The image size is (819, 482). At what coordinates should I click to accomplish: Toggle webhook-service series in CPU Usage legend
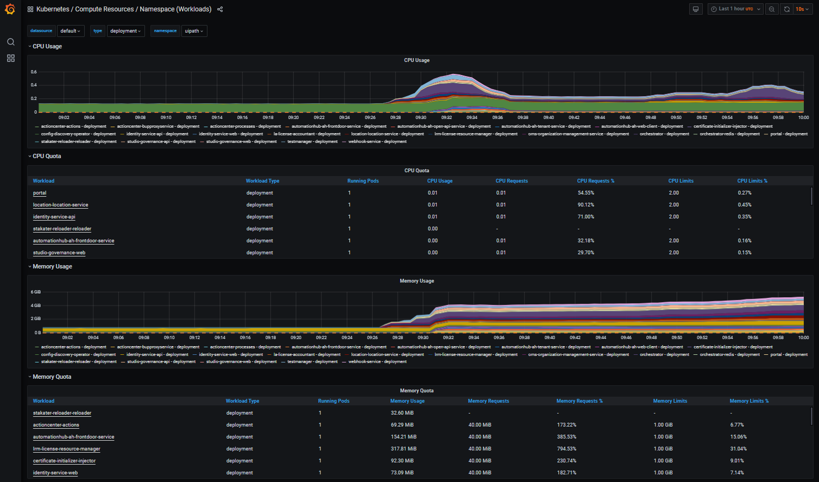click(x=377, y=141)
